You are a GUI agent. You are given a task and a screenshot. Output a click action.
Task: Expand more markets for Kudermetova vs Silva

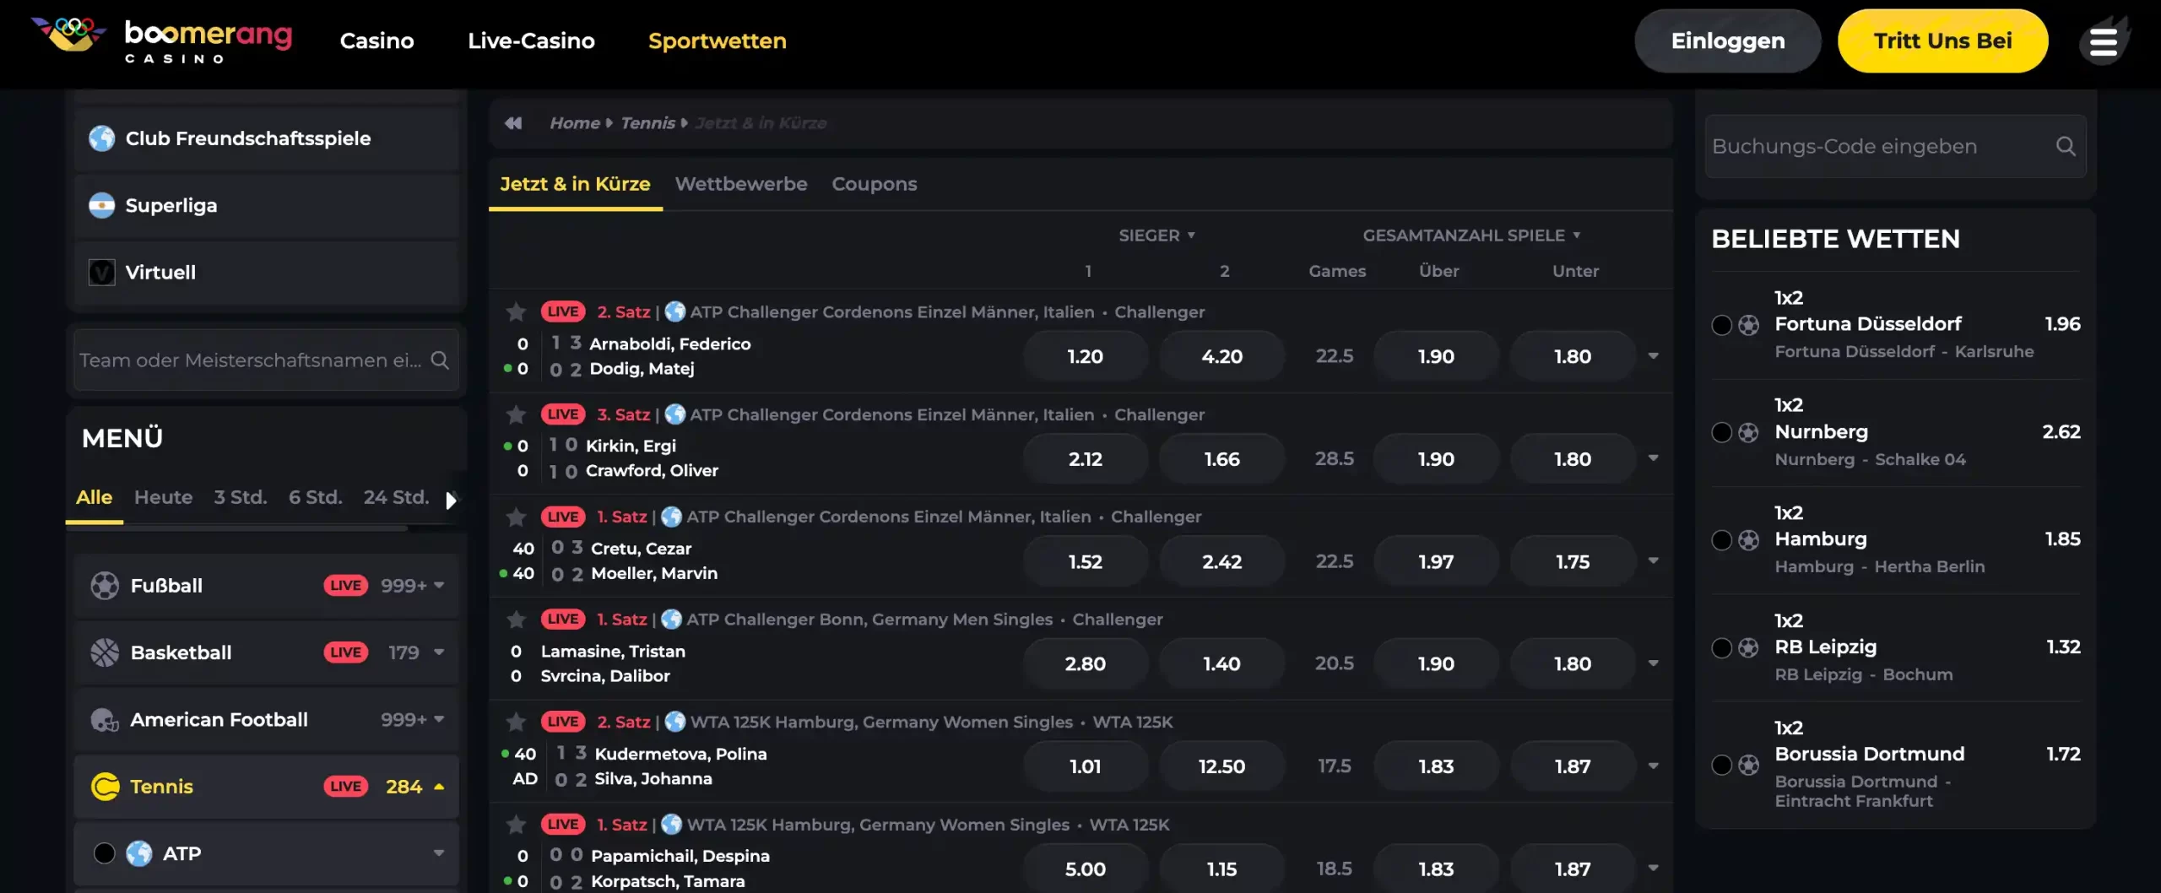pyautogui.click(x=1654, y=766)
